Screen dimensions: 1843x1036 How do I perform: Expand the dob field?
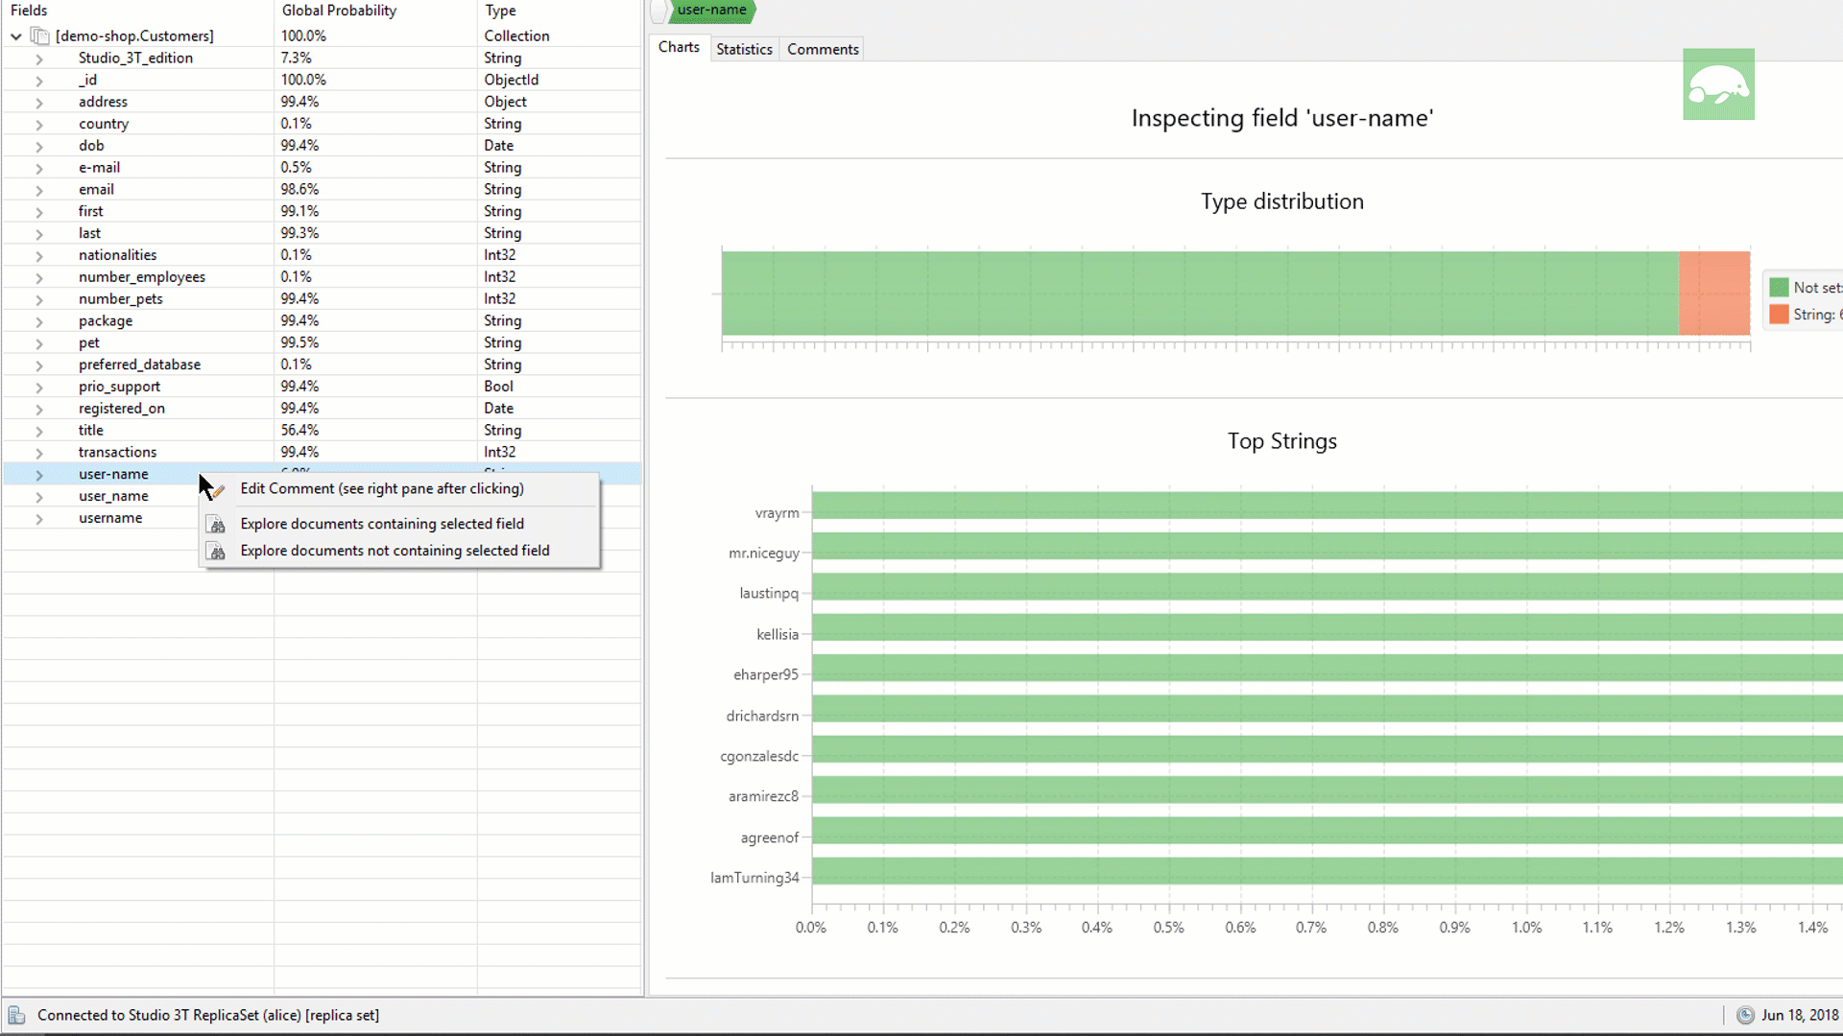coord(39,147)
